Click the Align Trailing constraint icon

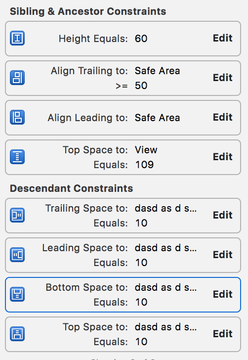[17, 78]
